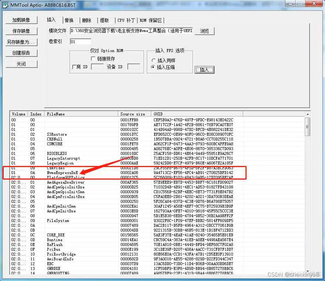The image size is (325, 281).
Task: Click the 关闭 (Close) button
Action: pyautogui.click(x=21, y=64)
